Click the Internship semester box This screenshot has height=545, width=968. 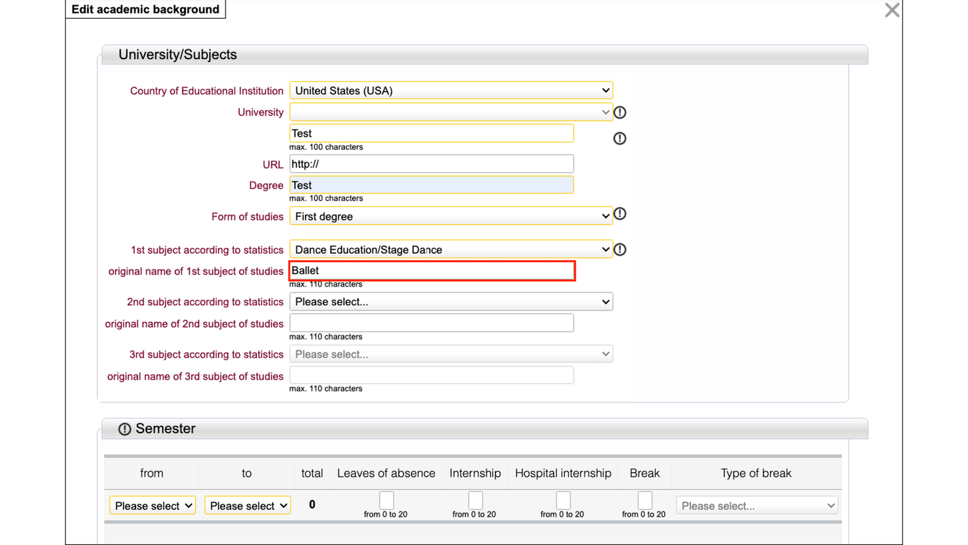pos(476,500)
